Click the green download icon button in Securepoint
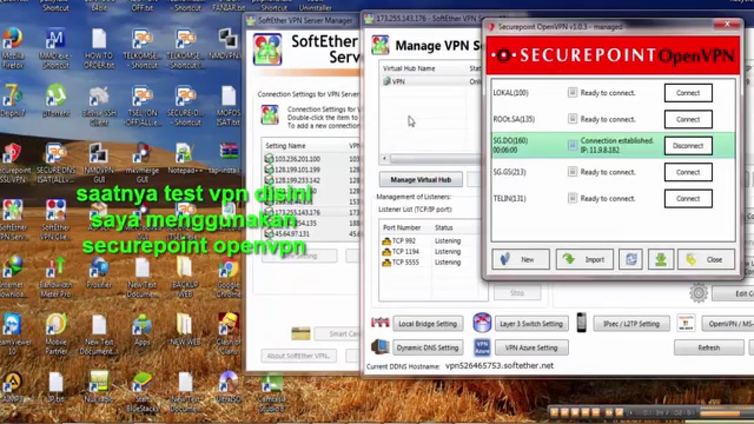 coord(660,259)
